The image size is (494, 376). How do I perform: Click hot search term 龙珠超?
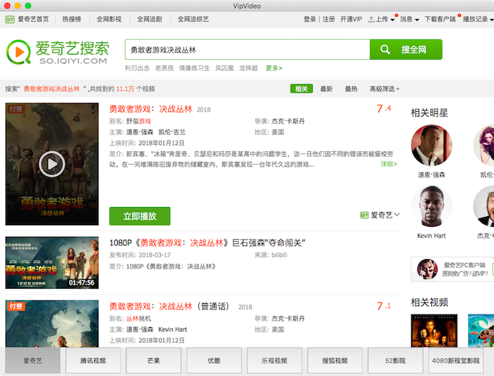coord(248,68)
